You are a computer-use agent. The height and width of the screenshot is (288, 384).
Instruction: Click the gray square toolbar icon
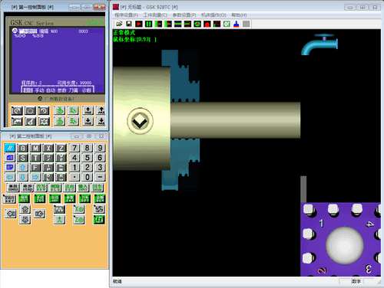point(247,24)
